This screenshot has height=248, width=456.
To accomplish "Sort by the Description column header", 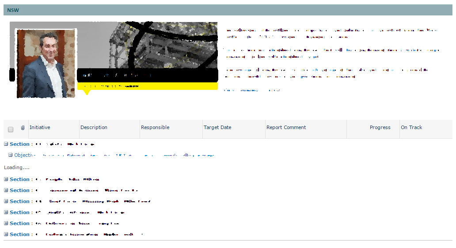I will (94, 127).
